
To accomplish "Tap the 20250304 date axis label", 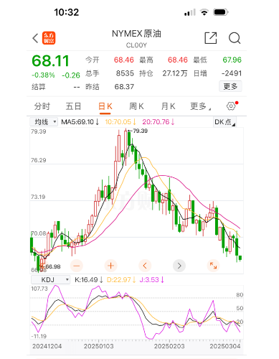I will (225, 346).
